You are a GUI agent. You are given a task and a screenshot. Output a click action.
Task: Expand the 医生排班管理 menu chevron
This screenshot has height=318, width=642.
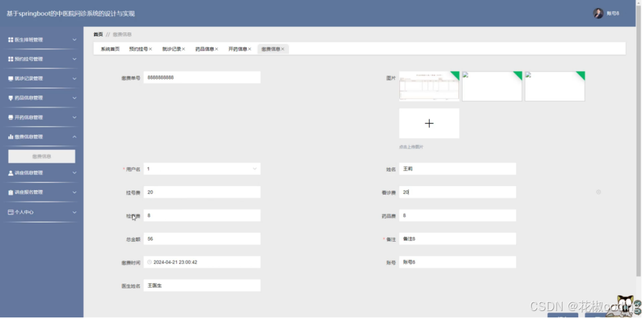74,39
